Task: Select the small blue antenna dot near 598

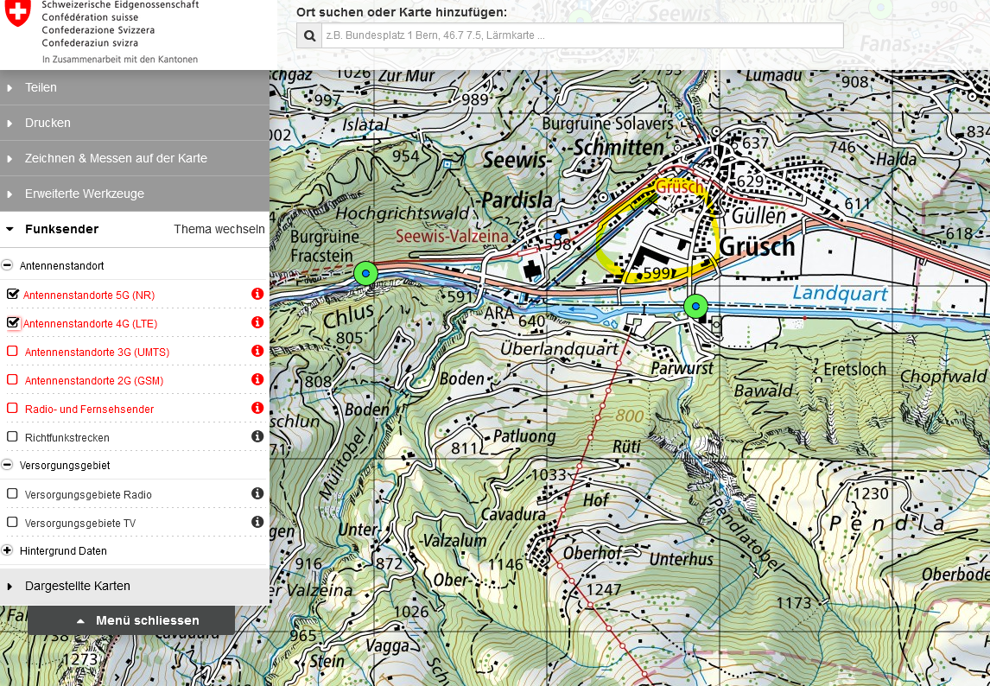Action: [x=557, y=236]
